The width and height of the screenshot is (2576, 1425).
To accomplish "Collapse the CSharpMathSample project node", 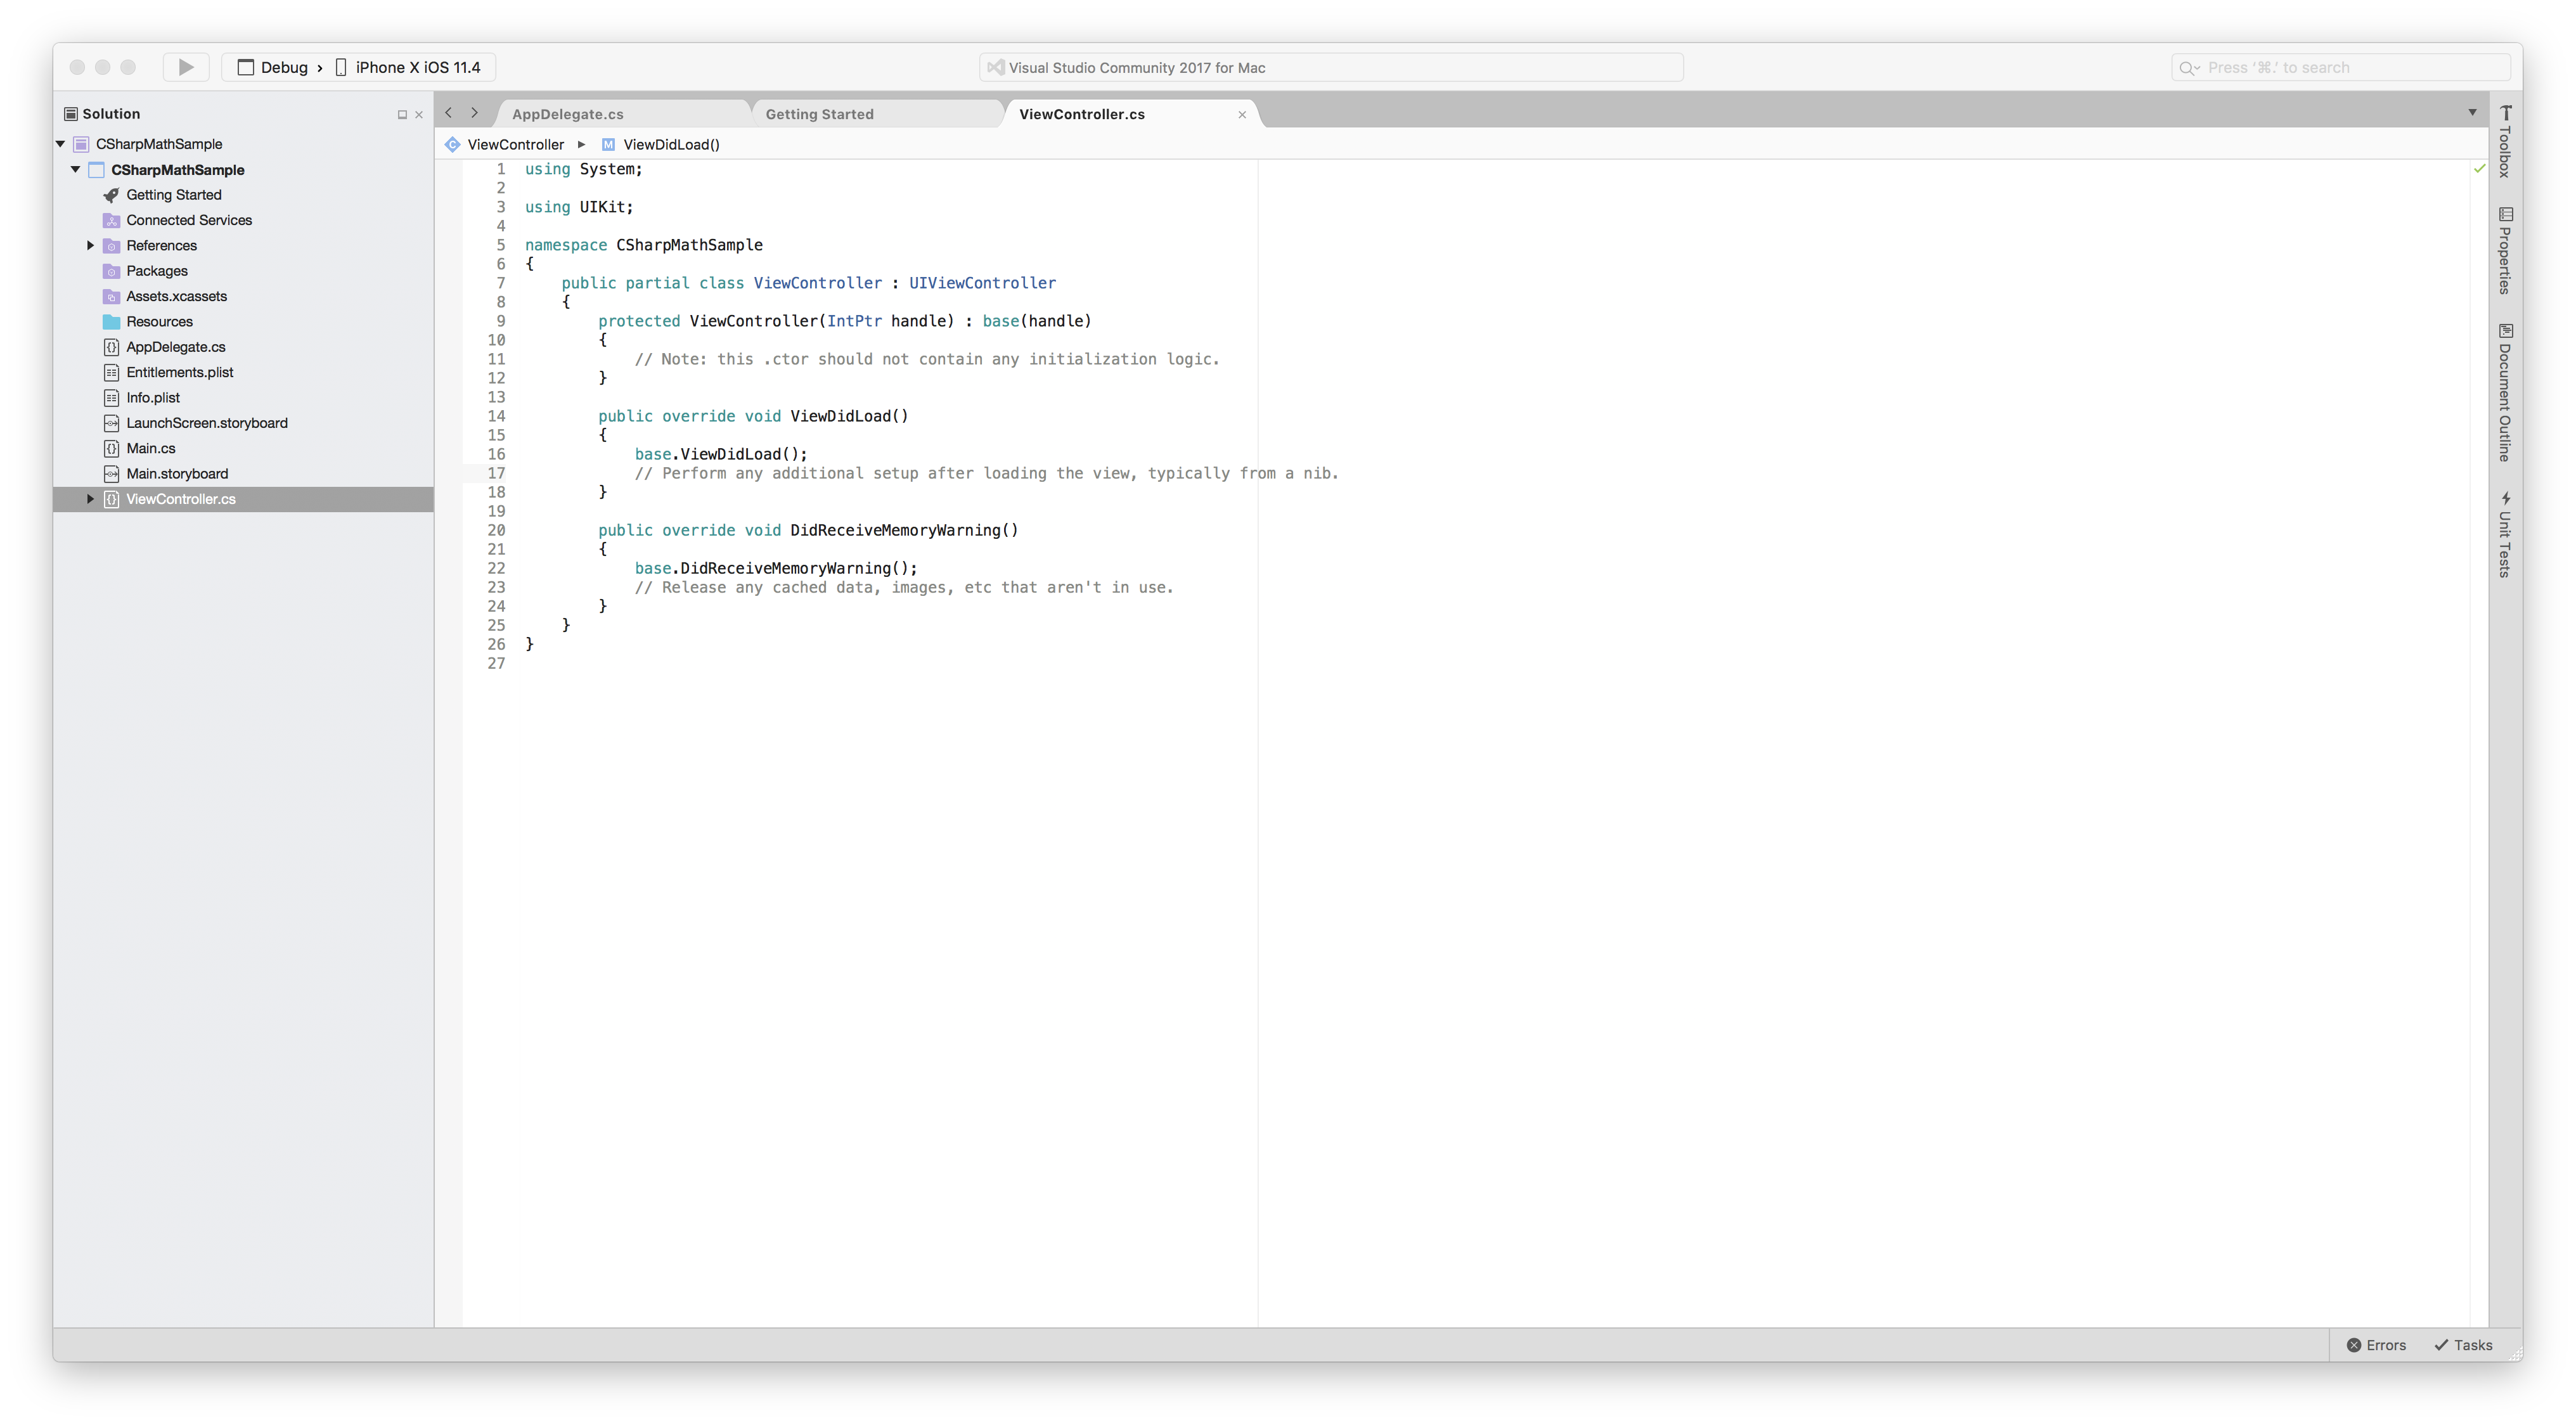I will coord(75,169).
